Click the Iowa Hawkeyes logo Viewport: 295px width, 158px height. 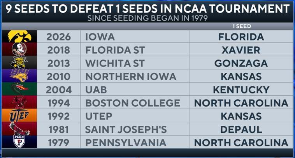tap(21, 37)
